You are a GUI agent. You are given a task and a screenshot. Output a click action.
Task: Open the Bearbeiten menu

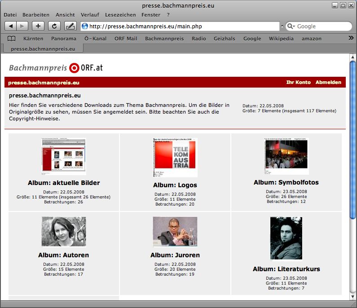(x=36, y=15)
